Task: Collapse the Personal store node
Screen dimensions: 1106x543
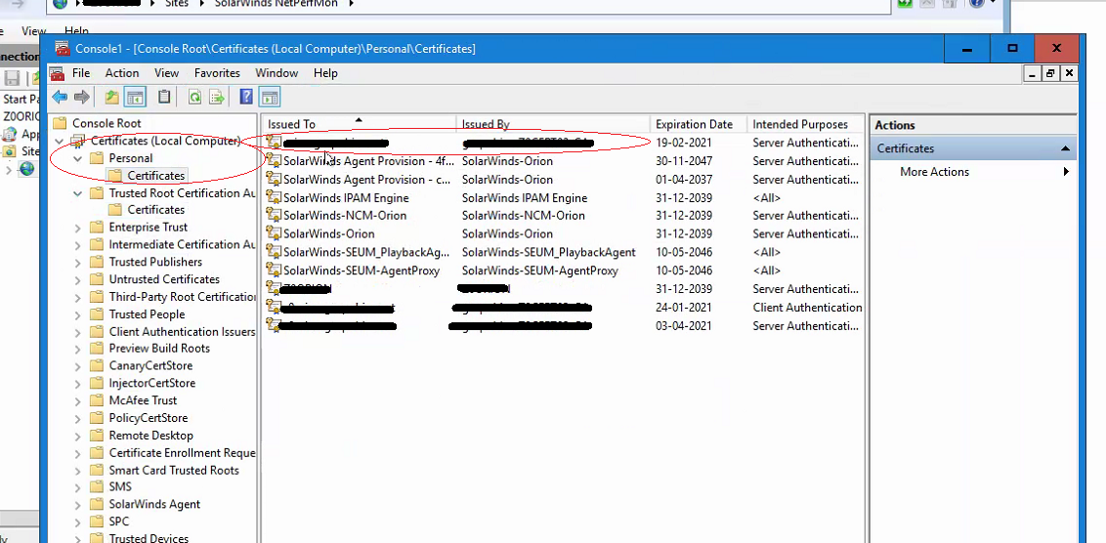Action: click(77, 158)
